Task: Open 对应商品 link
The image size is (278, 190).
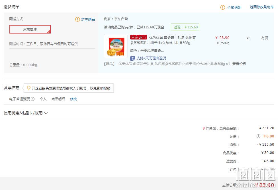Action: coord(88,19)
